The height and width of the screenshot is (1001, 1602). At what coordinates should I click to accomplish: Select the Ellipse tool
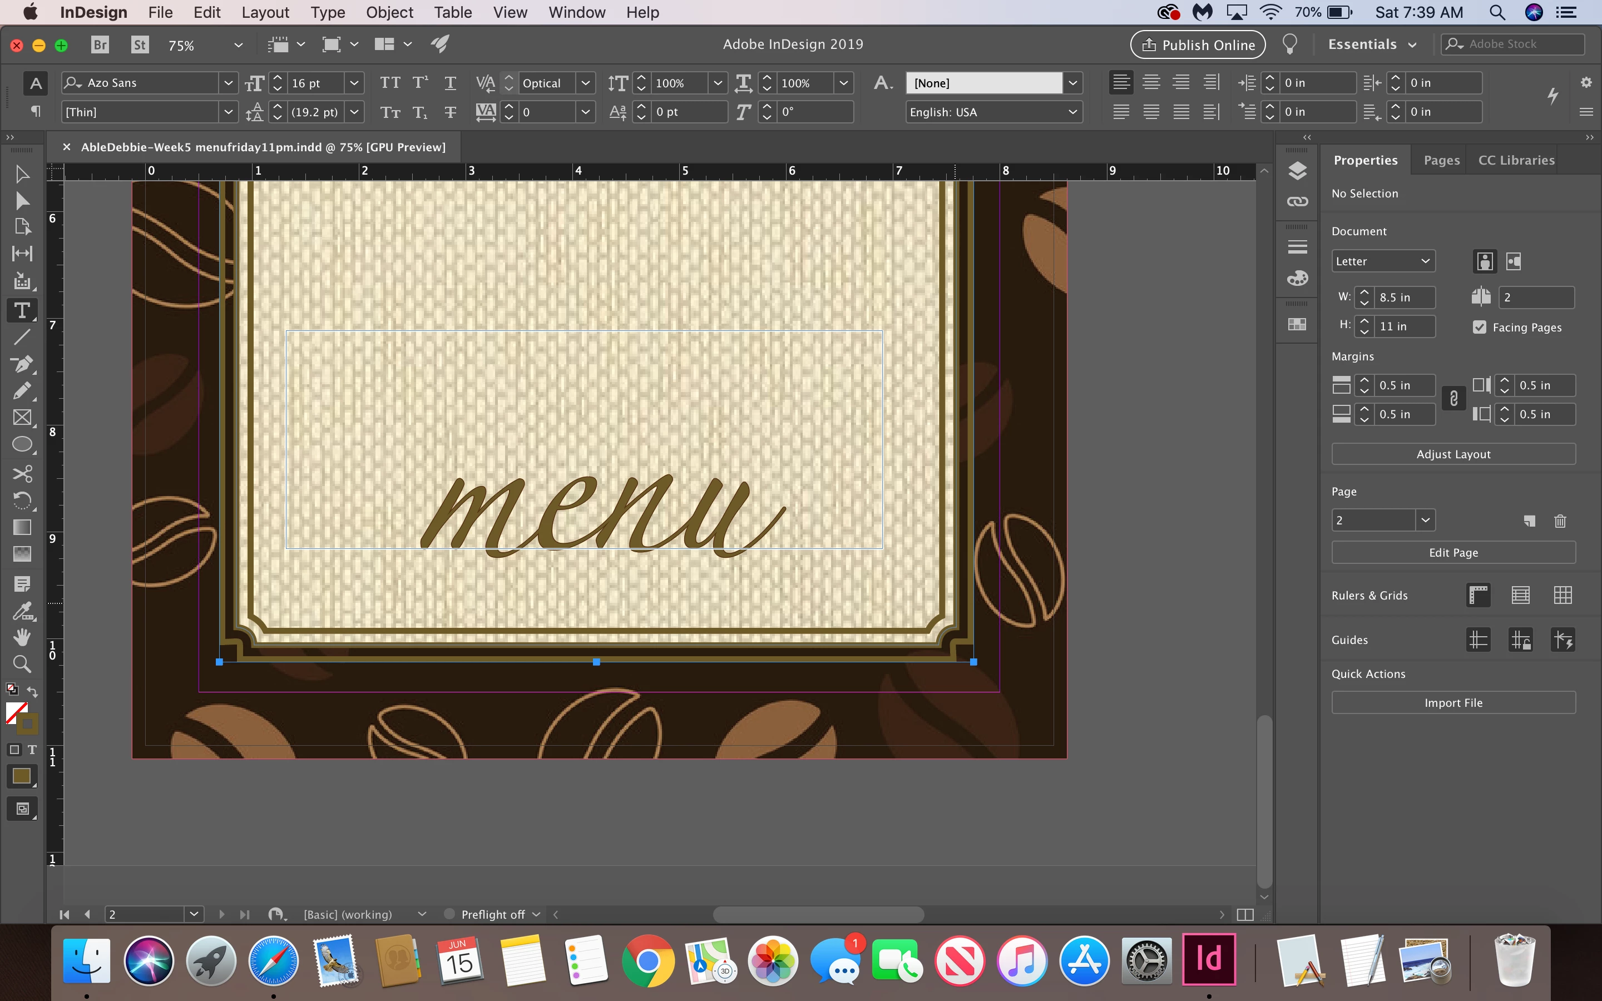click(x=22, y=444)
